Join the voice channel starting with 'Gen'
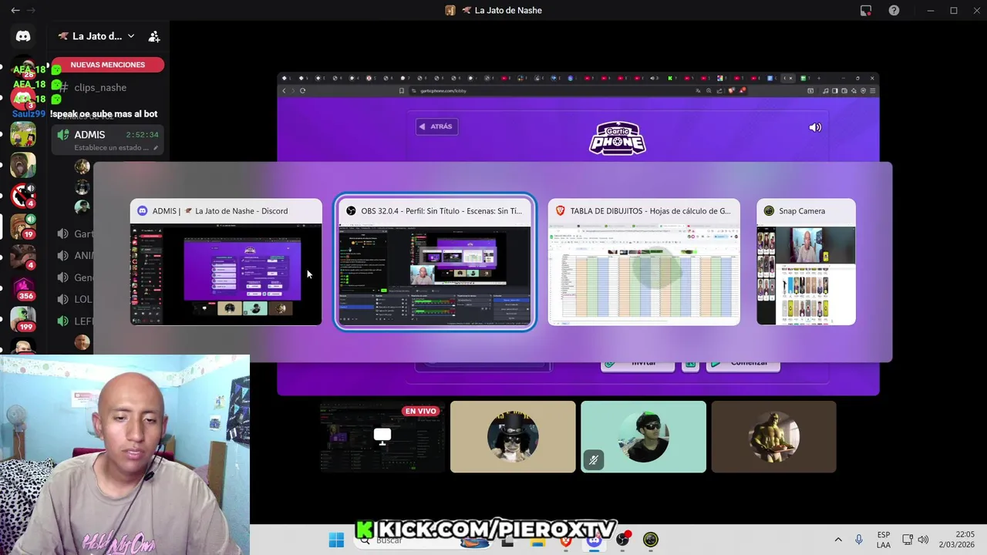Viewport: 987px width, 555px height. [76, 277]
